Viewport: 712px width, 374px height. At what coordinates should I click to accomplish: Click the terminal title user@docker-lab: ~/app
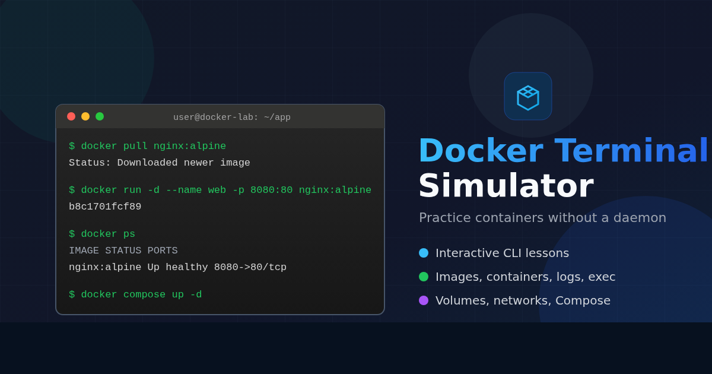[232, 118]
